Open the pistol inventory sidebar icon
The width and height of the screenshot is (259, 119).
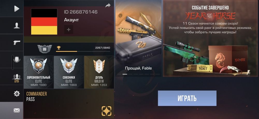click(17, 42)
